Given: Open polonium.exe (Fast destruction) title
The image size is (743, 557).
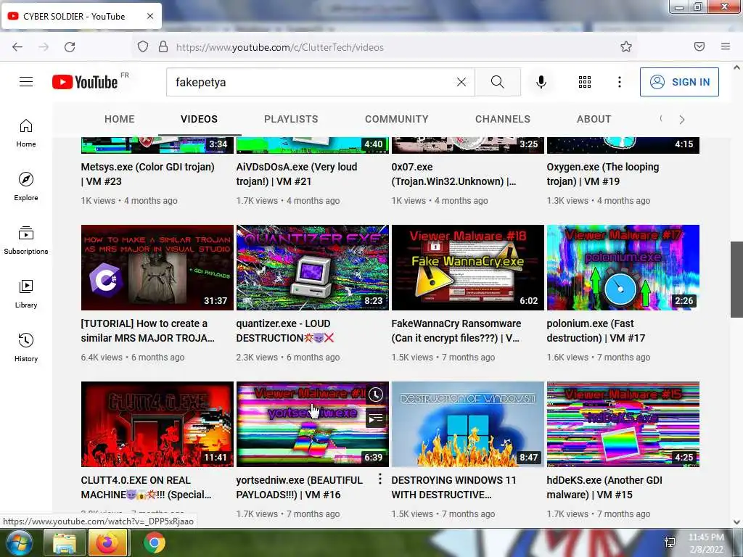Looking at the screenshot, I should [596, 331].
